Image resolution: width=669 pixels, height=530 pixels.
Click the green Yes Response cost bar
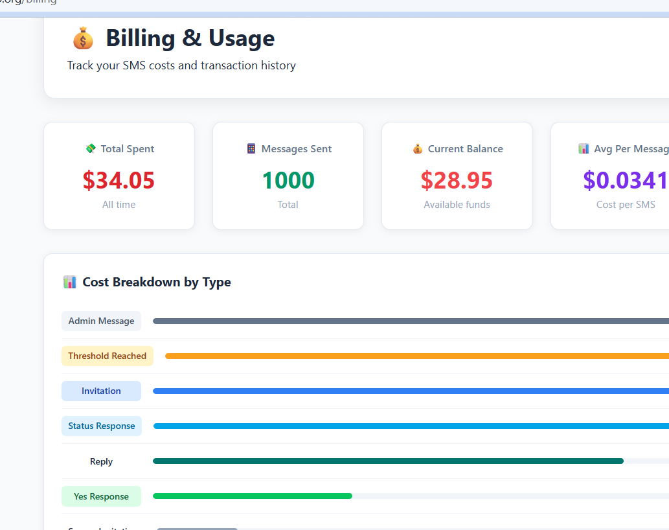tap(253, 496)
